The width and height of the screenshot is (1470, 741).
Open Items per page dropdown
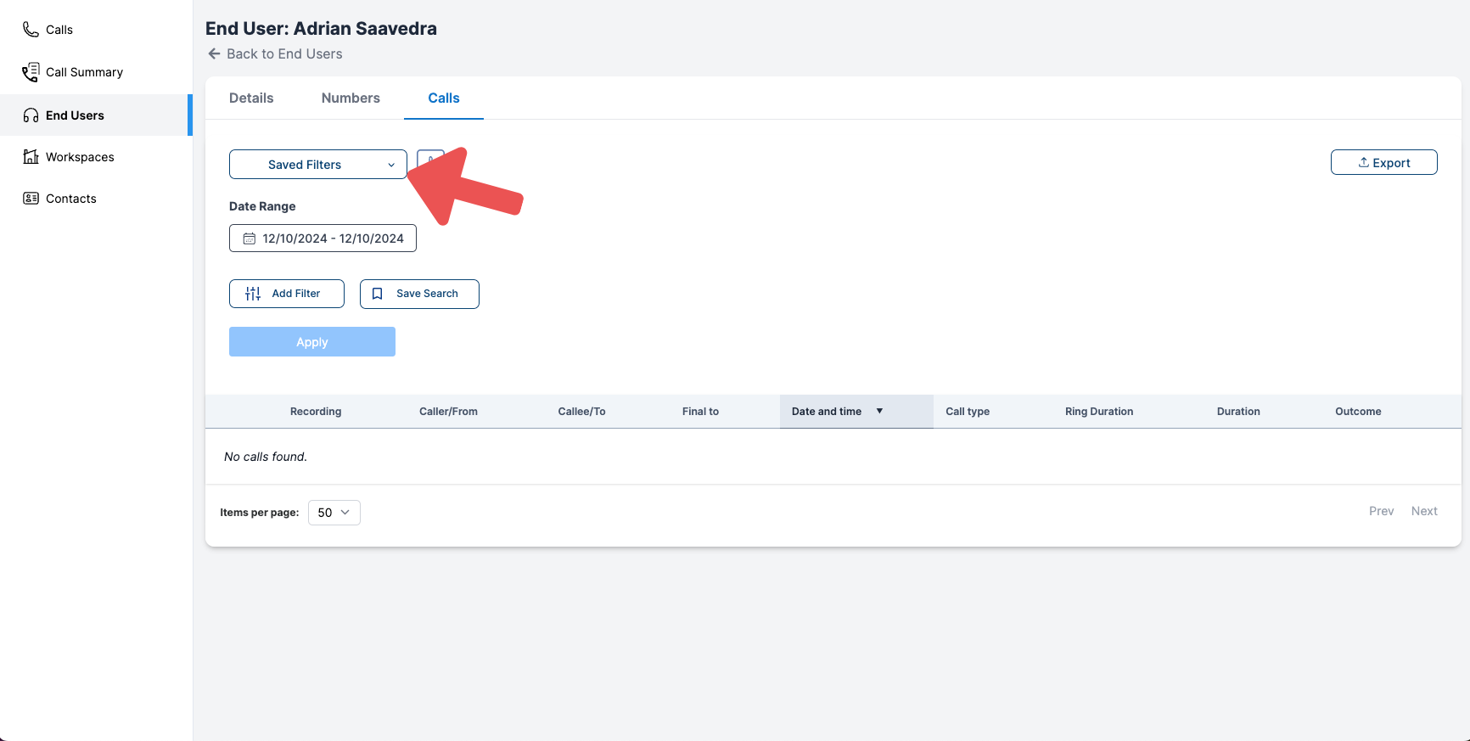coord(334,513)
